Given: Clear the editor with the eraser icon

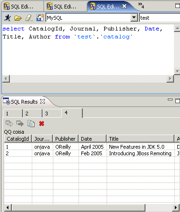Looking at the screenshot, I should coord(29,18).
